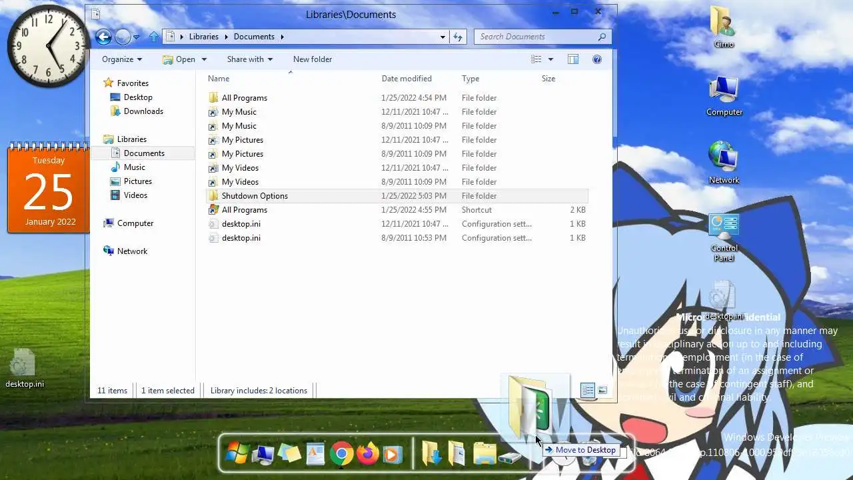Open the Organize dropdown menu
Image resolution: width=853 pixels, height=480 pixels.
point(121,59)
